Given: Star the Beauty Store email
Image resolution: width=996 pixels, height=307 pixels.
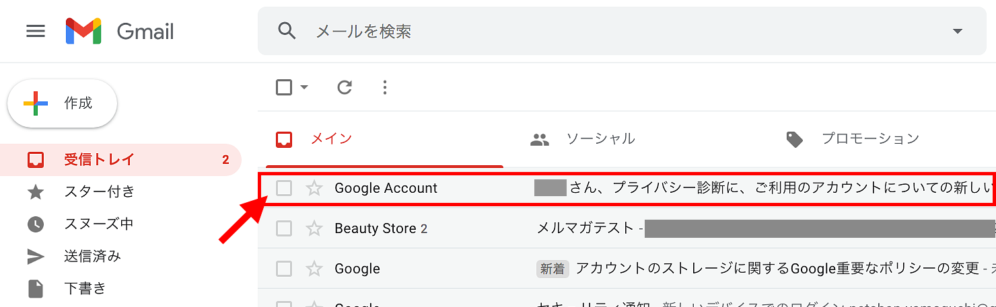Looking at the screenshot, I should coord(314,228).
